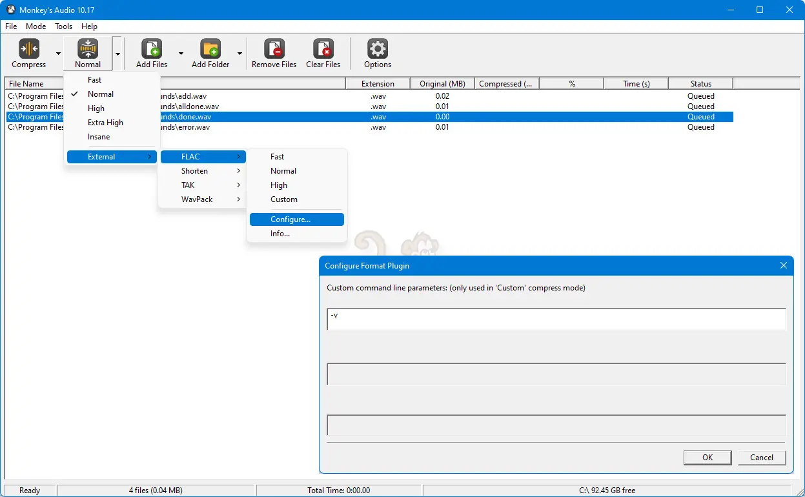This screenshot has height=497, width=805.
Task: Select the alldone.wav file row
Action: pyautogui.click(x=369, y=107)
